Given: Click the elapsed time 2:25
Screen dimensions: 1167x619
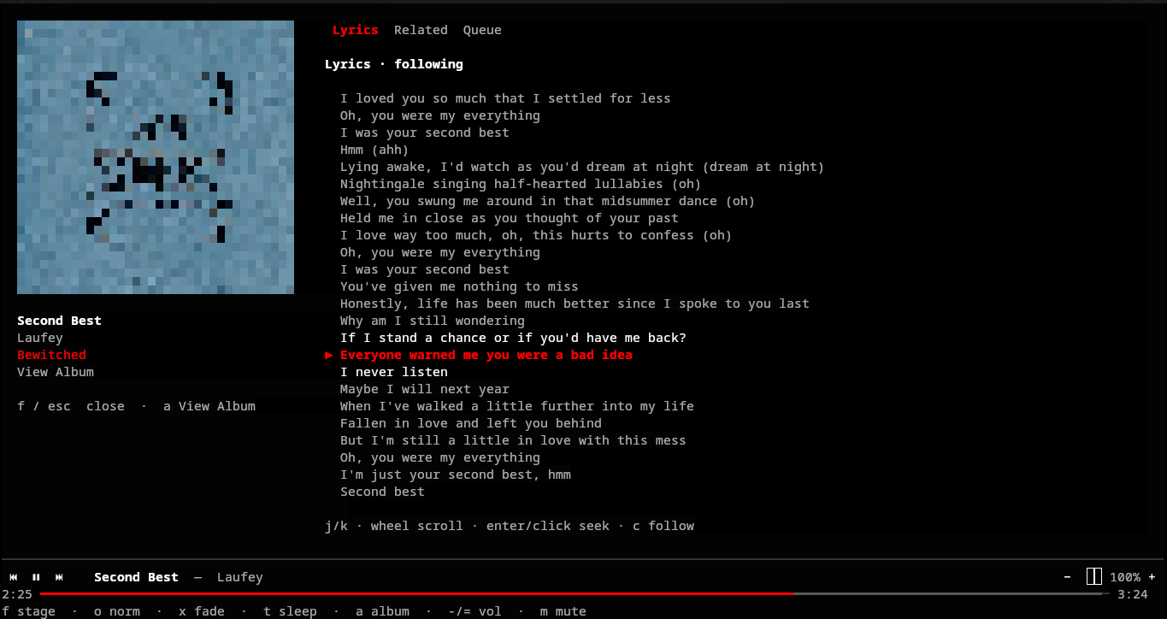Looking at the screenshot, I should 17,594.
